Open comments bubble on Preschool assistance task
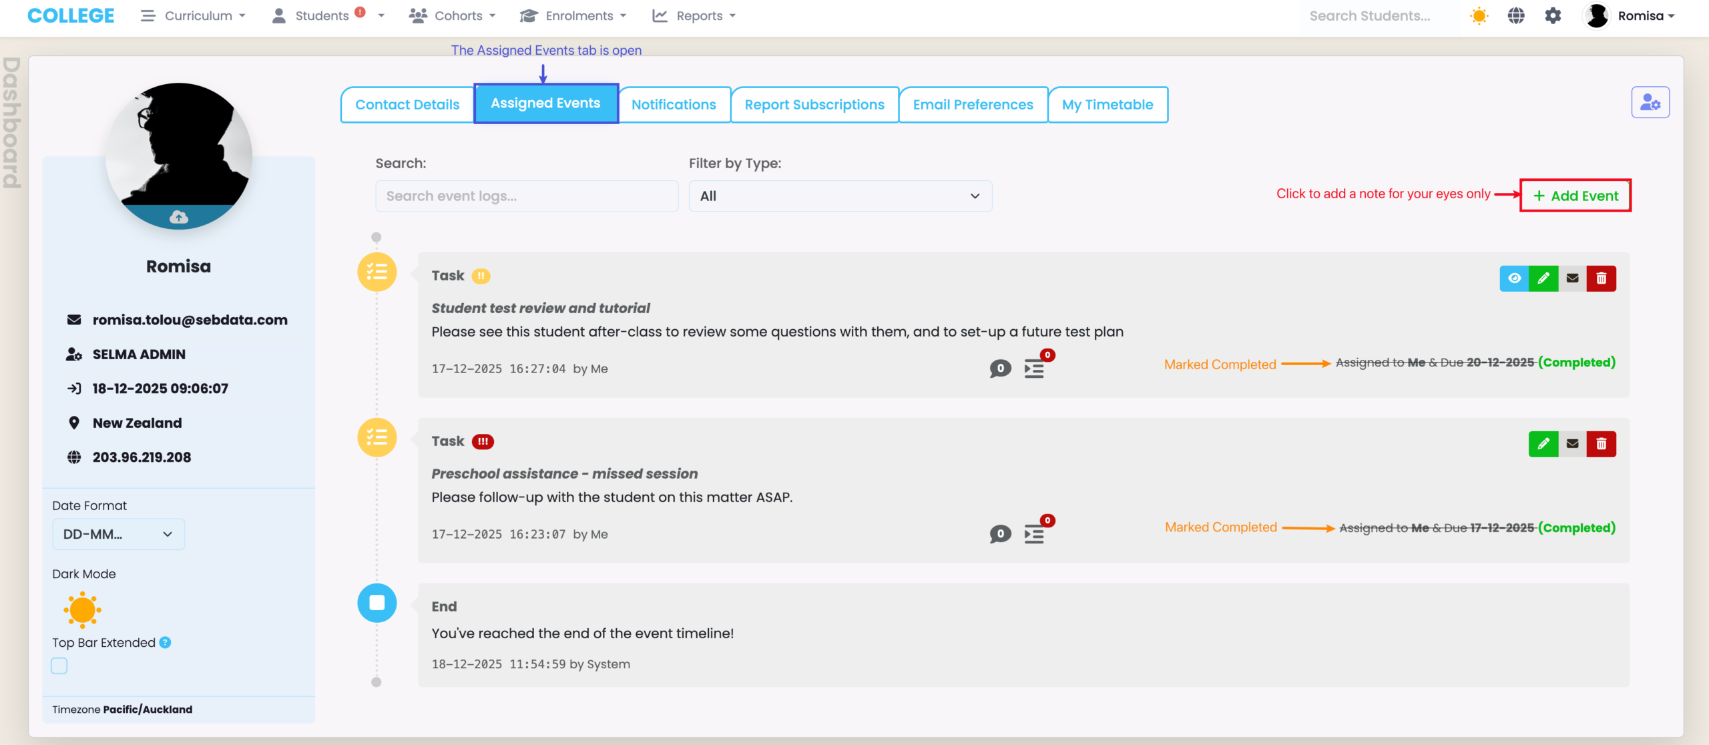 click(x=1000, y=534)
